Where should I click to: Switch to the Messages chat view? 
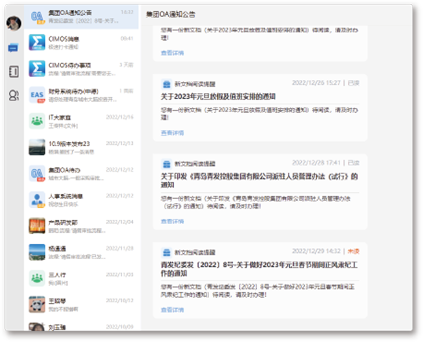[13, 48]
